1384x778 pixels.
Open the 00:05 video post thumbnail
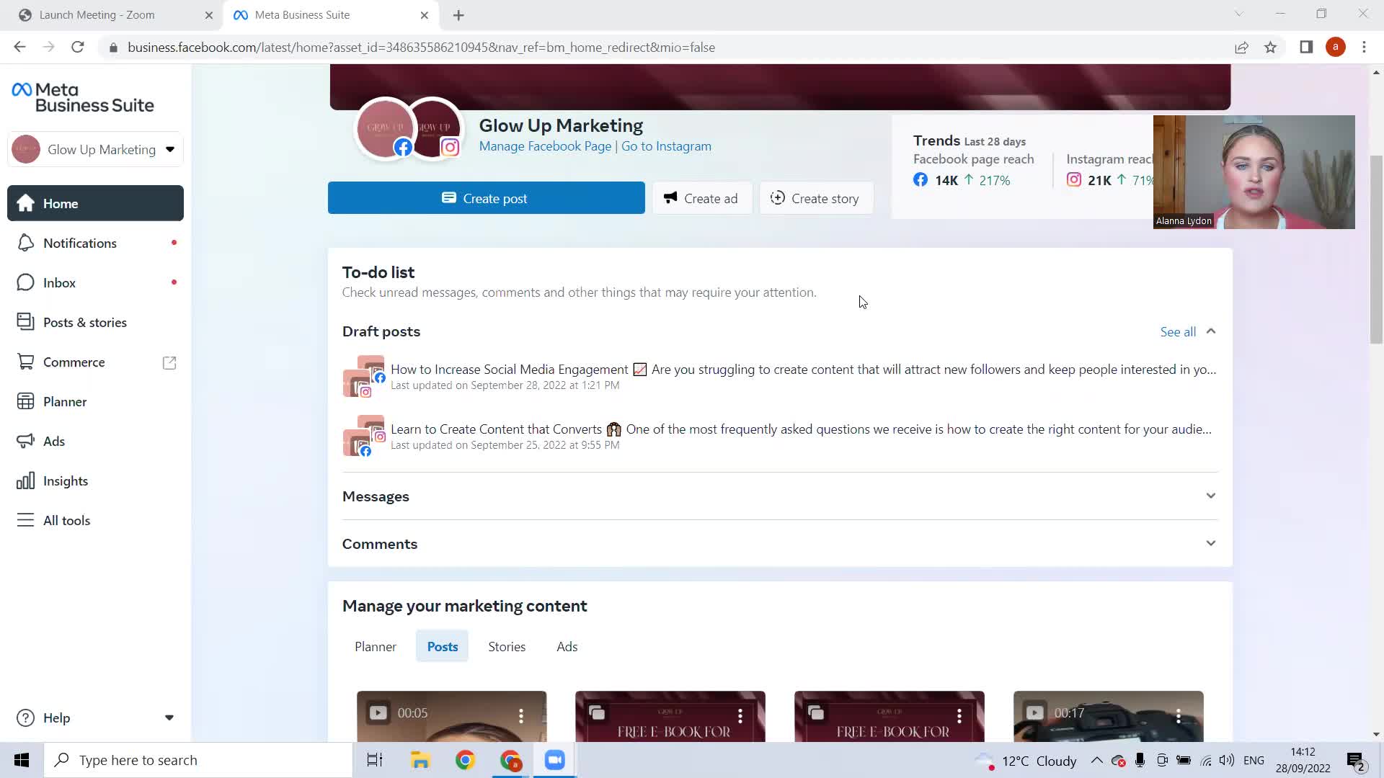point(452,717)
